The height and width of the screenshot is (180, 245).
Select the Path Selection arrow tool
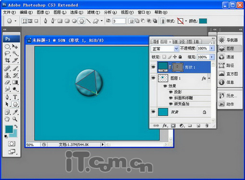click(7, 104)
